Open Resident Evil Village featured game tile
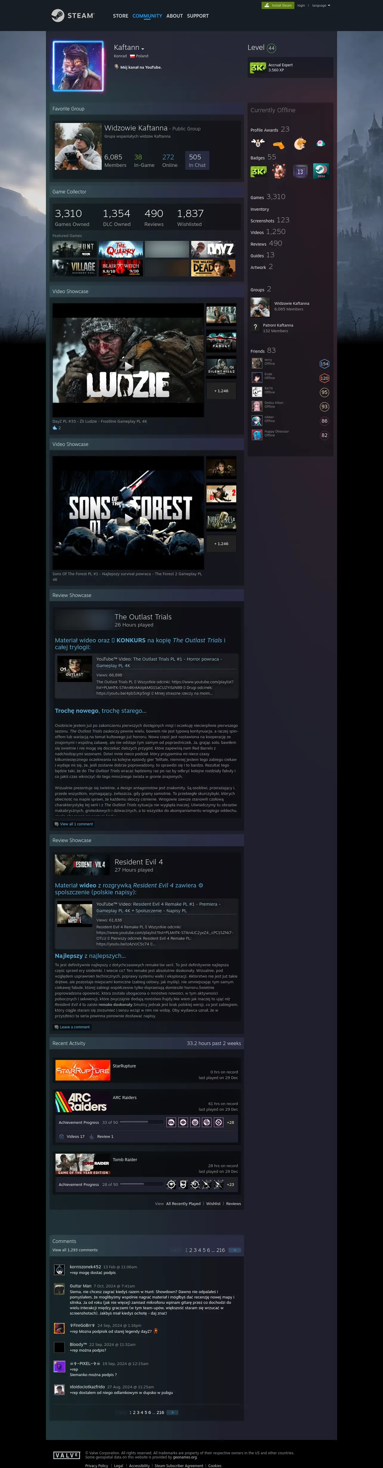Image resolution: width=383 pixels, height=1468 pixels. (x=74, y=268)
